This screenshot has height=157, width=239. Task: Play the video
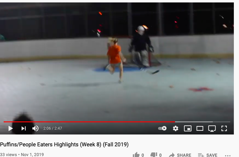[x=10, y=128]
